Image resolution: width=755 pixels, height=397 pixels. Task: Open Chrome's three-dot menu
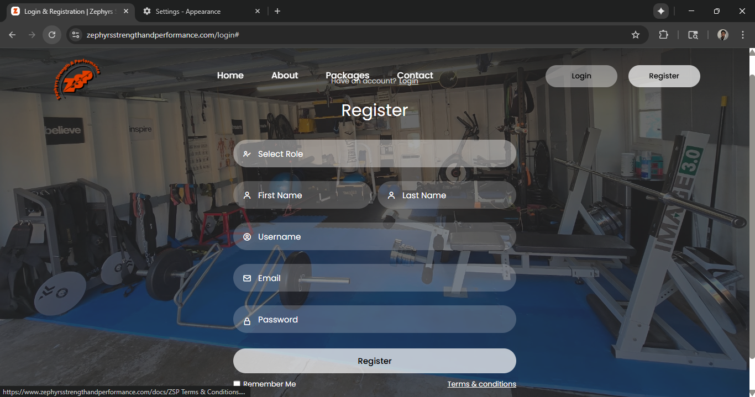743,34
